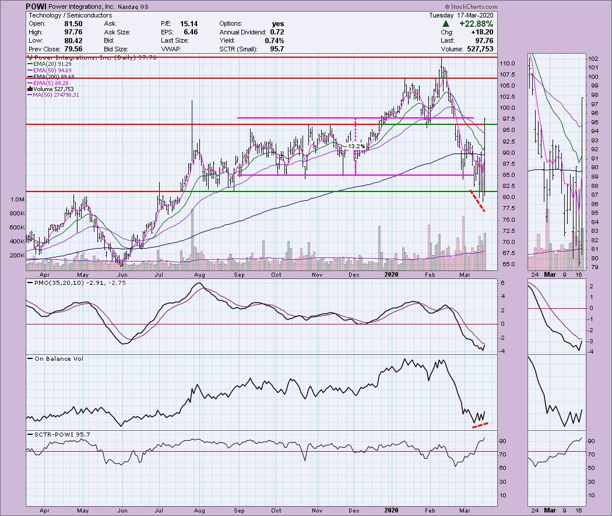
Task: Click the Prev Close value 79.56
Action: tap(73, 49)
